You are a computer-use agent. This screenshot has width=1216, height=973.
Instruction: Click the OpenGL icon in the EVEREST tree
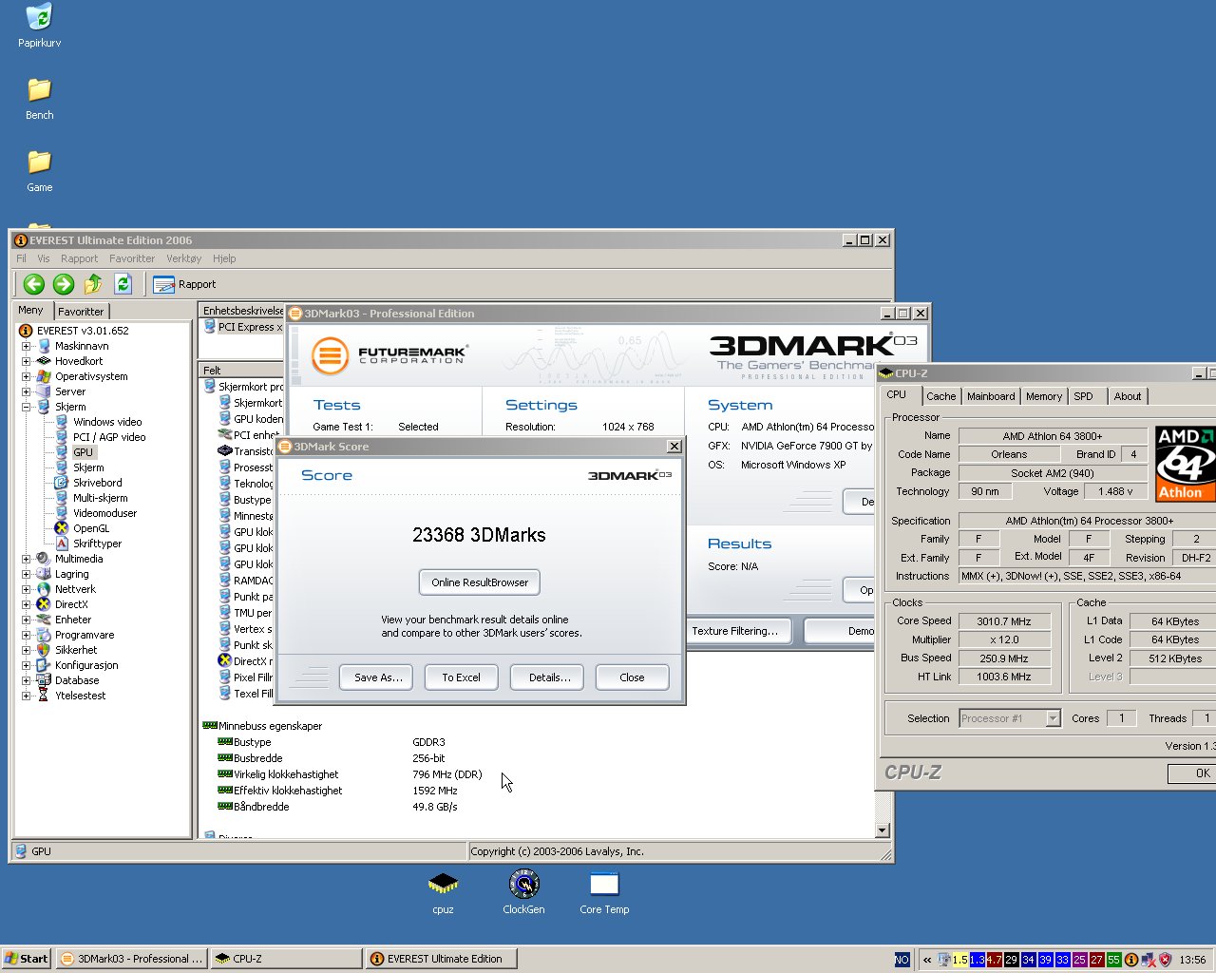pos(62,528)
